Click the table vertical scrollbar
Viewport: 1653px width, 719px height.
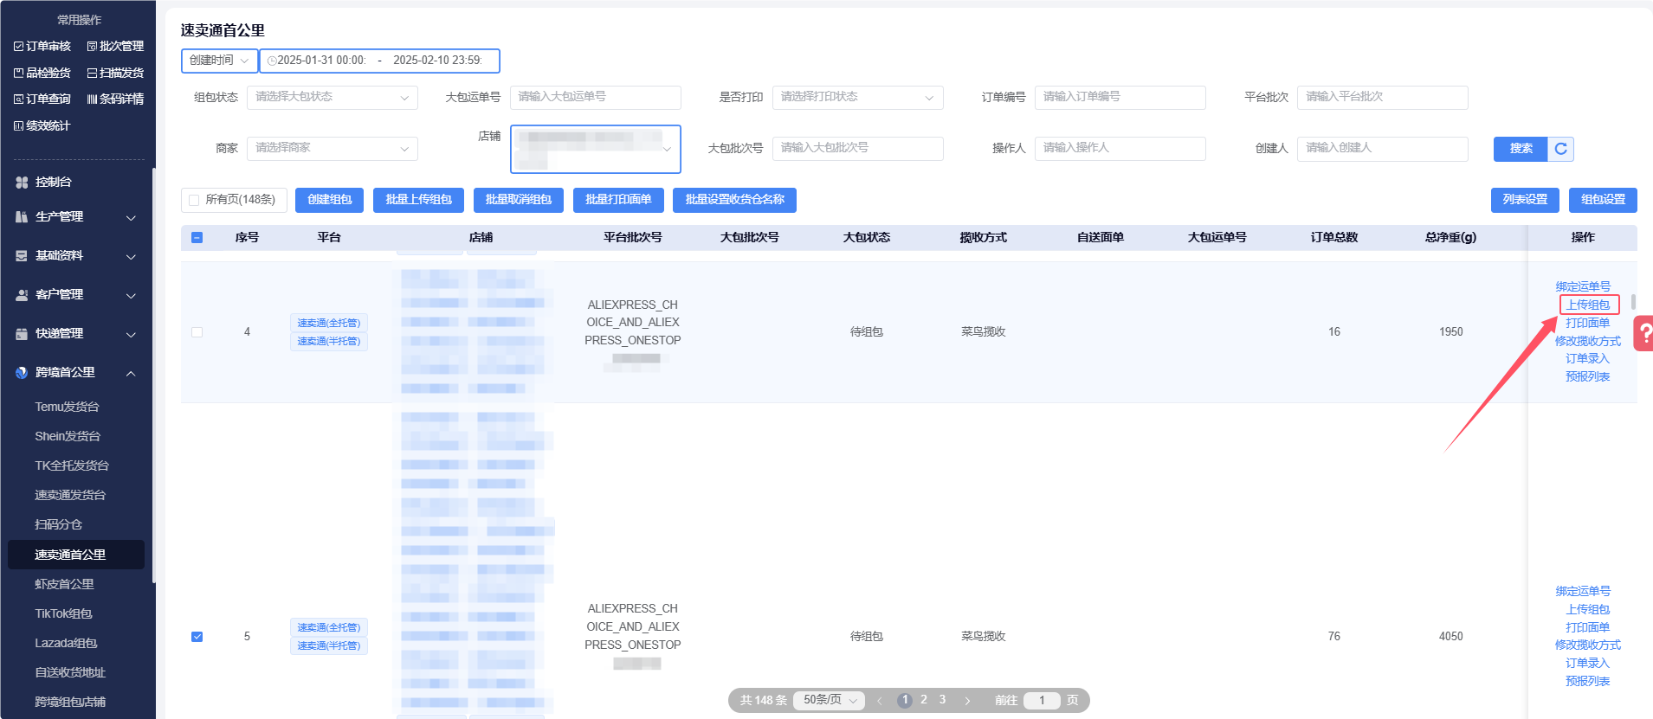coord(1633,302)
